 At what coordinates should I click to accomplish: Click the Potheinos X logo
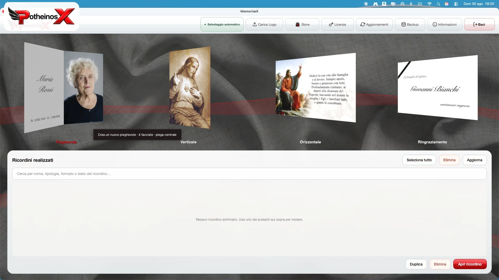(x=42, y=17)
